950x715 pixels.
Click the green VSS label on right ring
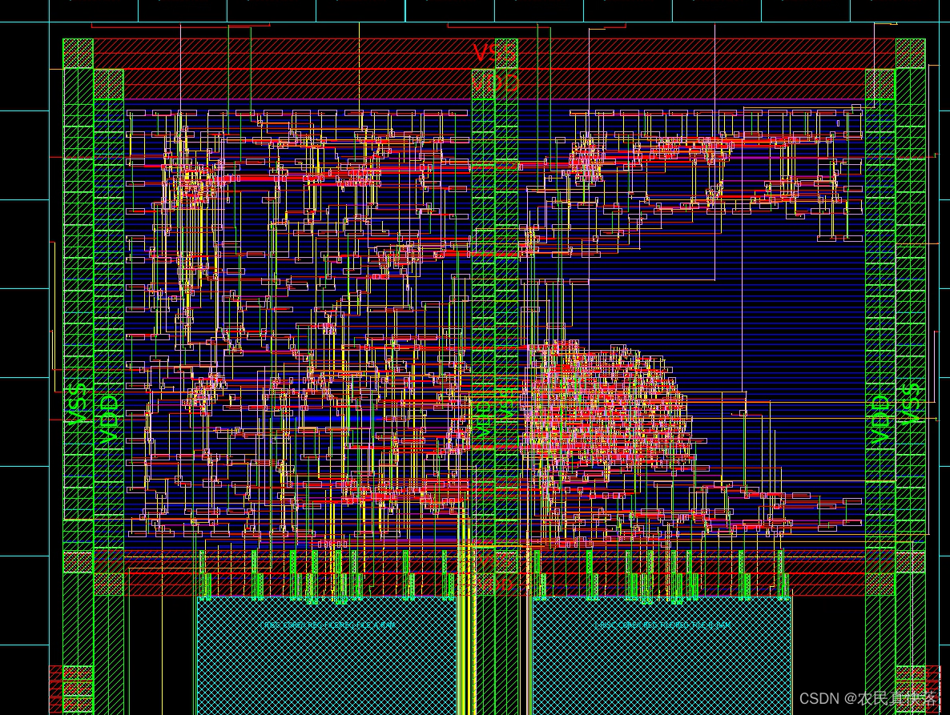pyautogui.click(x=911, y=403)
